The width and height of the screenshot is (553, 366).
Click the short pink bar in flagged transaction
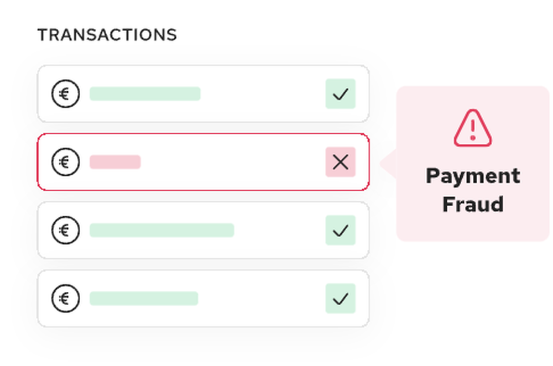coord(115,162)
